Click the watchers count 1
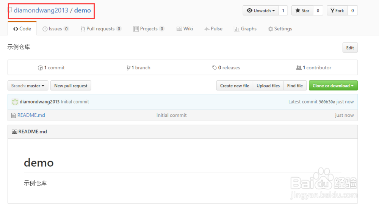Screen dimensions: 379x208 coord(283,11)
